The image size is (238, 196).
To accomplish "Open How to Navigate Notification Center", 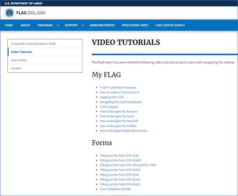I will click(x=124, y=131).
